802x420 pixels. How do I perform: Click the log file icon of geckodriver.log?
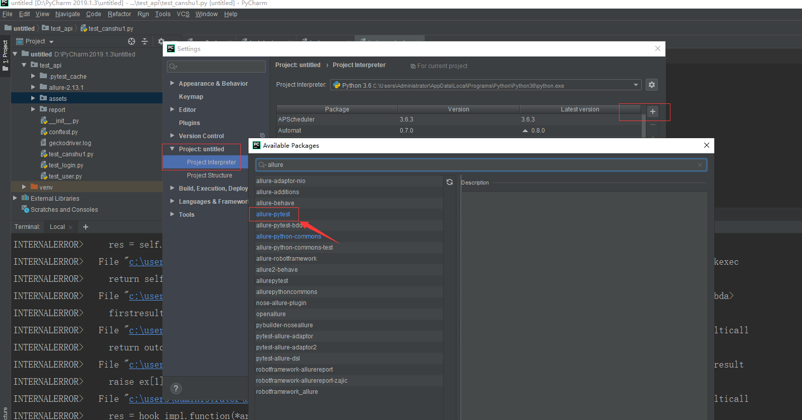[x=44, y=143]
